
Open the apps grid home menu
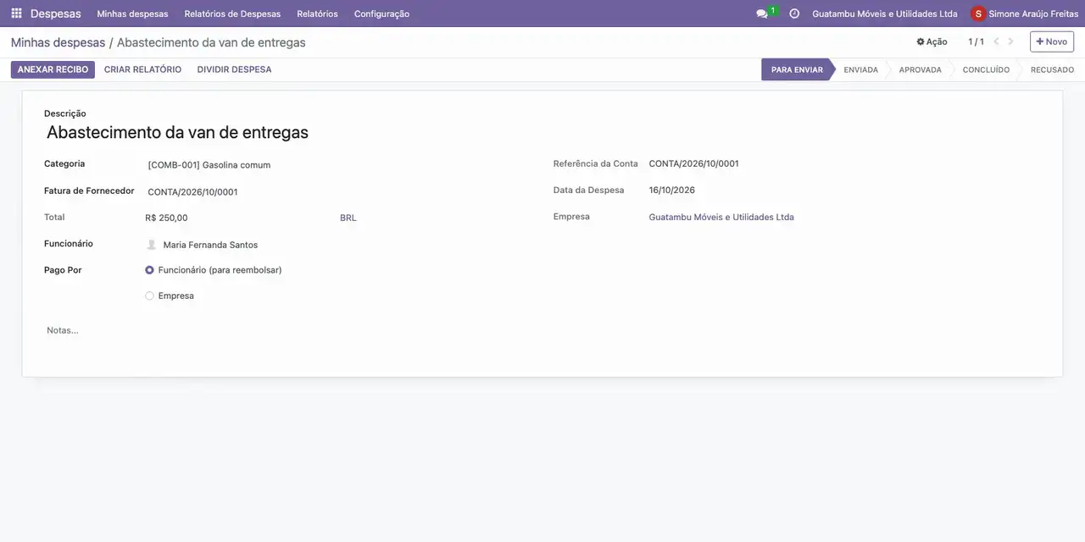(x=16, y=14)
